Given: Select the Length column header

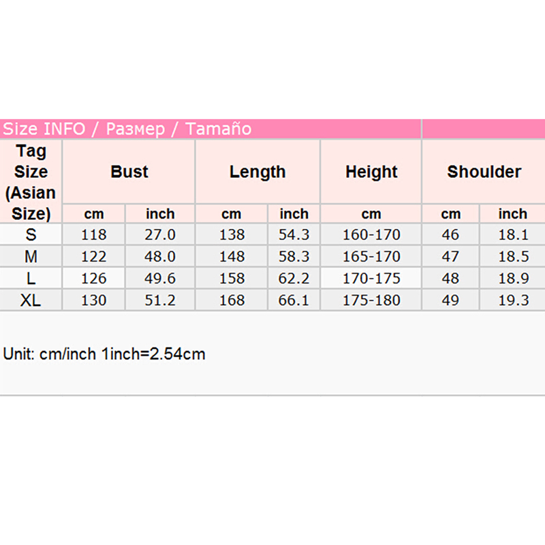Looking at the screenshot, I should 258,172.
